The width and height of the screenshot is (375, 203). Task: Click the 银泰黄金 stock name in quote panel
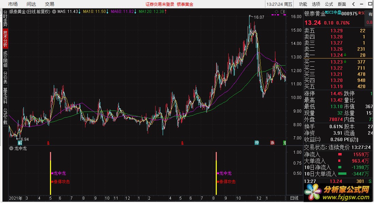[x=315, y=14]
